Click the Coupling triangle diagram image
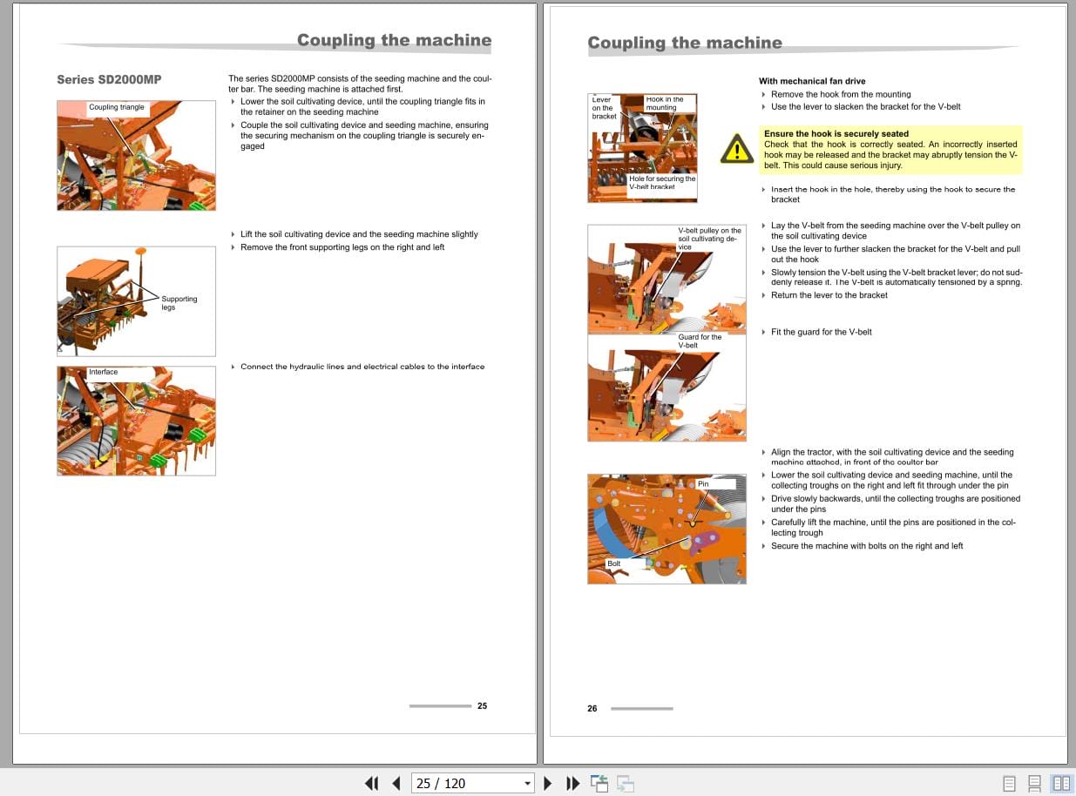 click(136, 155)
